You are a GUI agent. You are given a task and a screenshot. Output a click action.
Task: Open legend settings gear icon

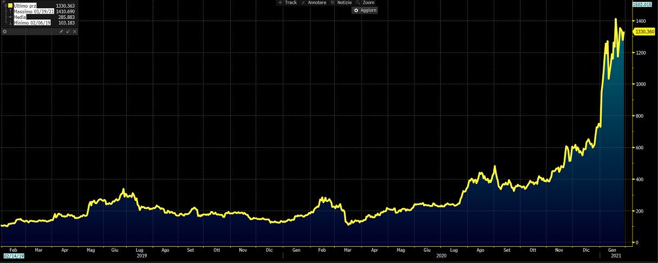point(4,32)
